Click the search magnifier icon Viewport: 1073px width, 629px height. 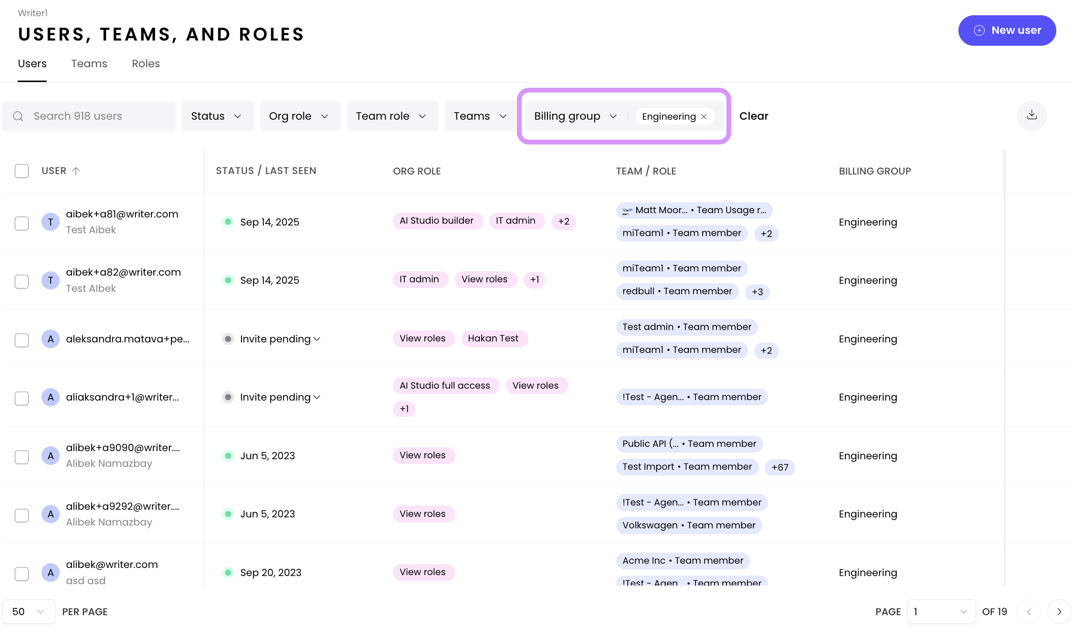pos(18,116)
